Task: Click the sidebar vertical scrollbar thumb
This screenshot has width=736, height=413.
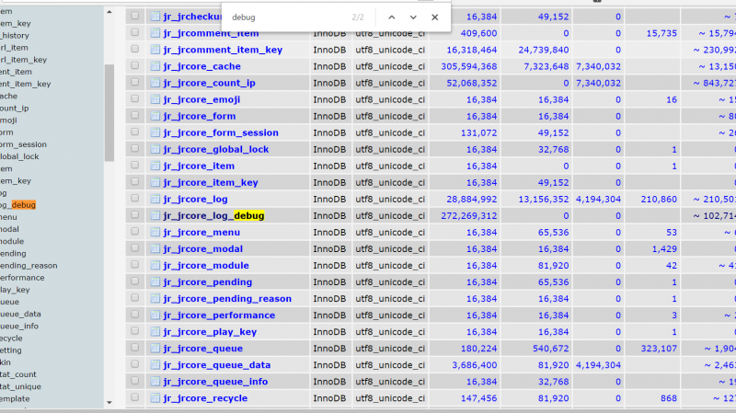Action: pos(109,110)
